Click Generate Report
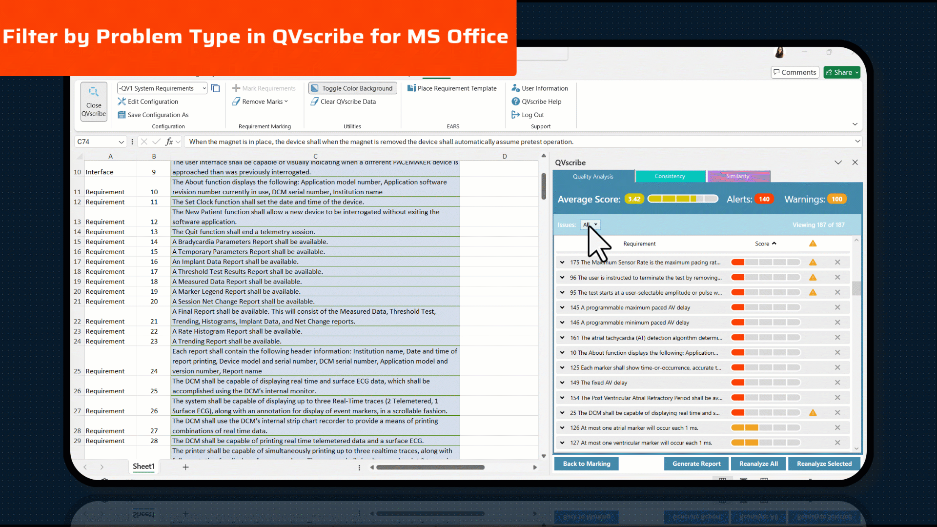The height and width of the screenshot is (527, 937). coord(696,464)
